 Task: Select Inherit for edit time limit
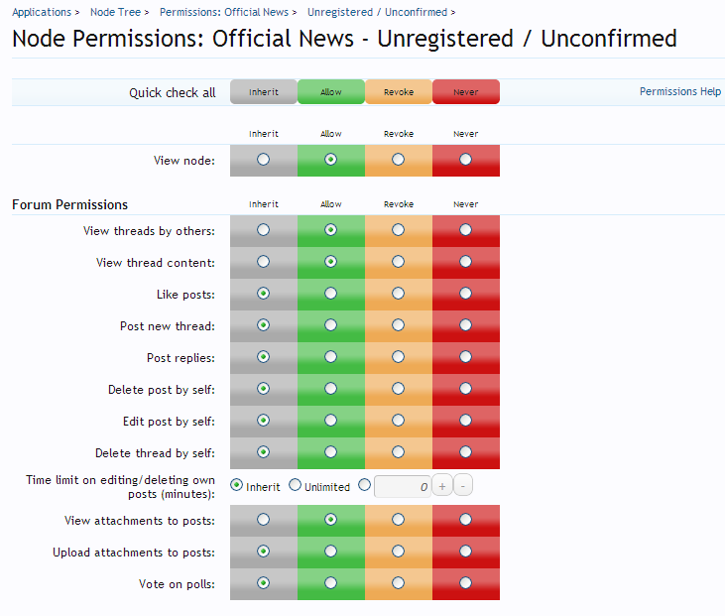pyautogui.click(x=236, y=485)
